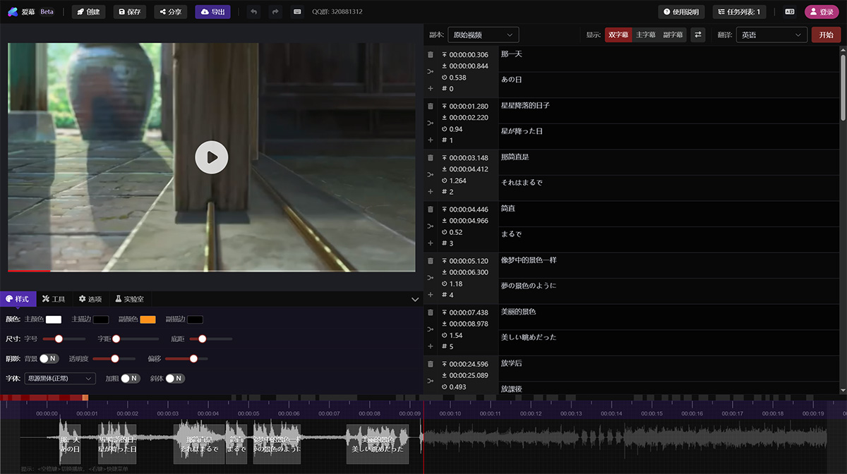Click the merge icon on subtitle #1
Viewport: 847px width, 474px height.
pos(431,123)
